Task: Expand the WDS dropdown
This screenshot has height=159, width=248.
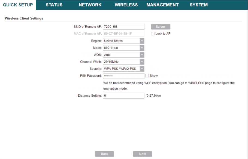Action: coord(123,55)
